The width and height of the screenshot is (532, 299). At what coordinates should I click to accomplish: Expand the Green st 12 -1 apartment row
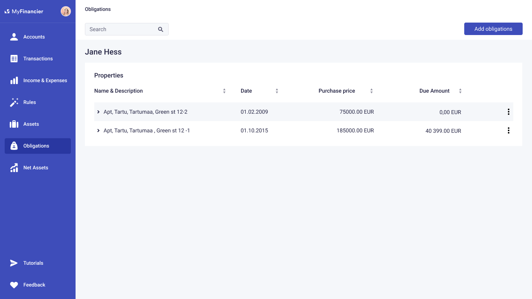(99, 131)
